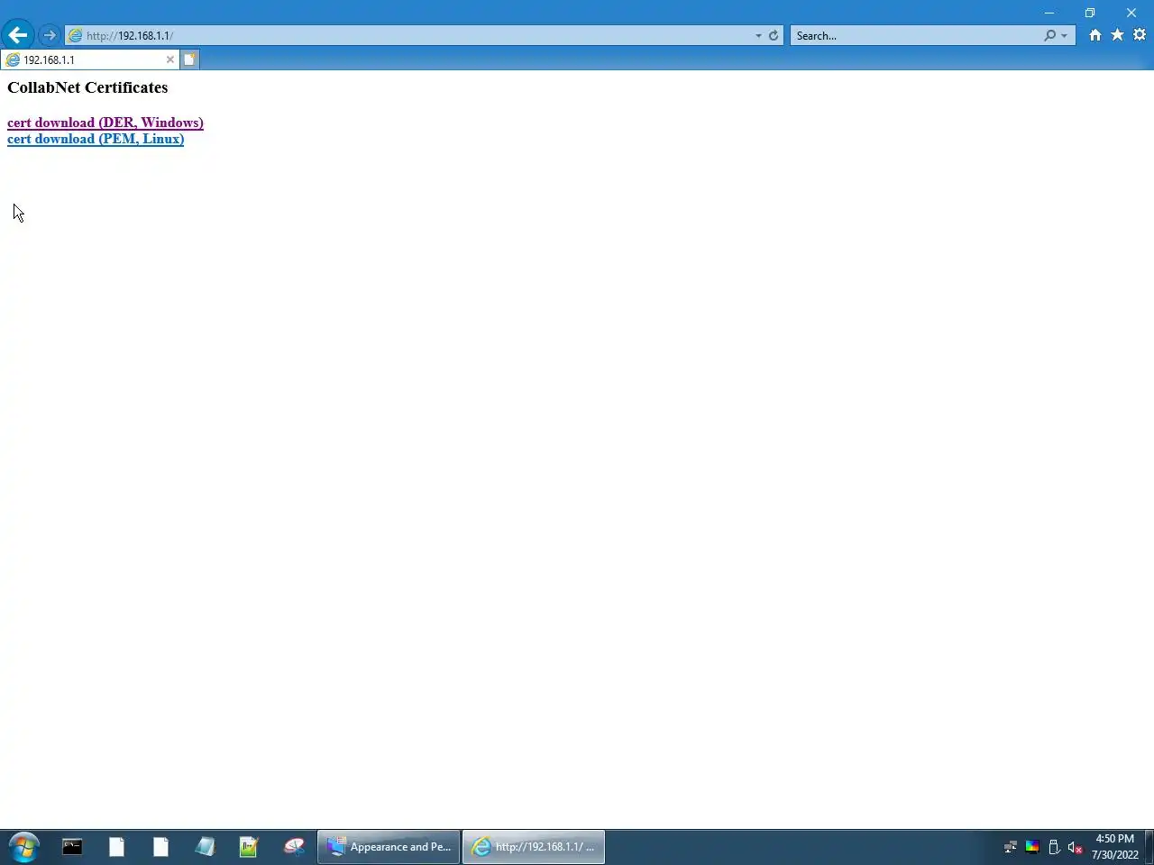Refresh the page using the reload icon
Screen dimensions: 1154x865
(x=774, y=35)
